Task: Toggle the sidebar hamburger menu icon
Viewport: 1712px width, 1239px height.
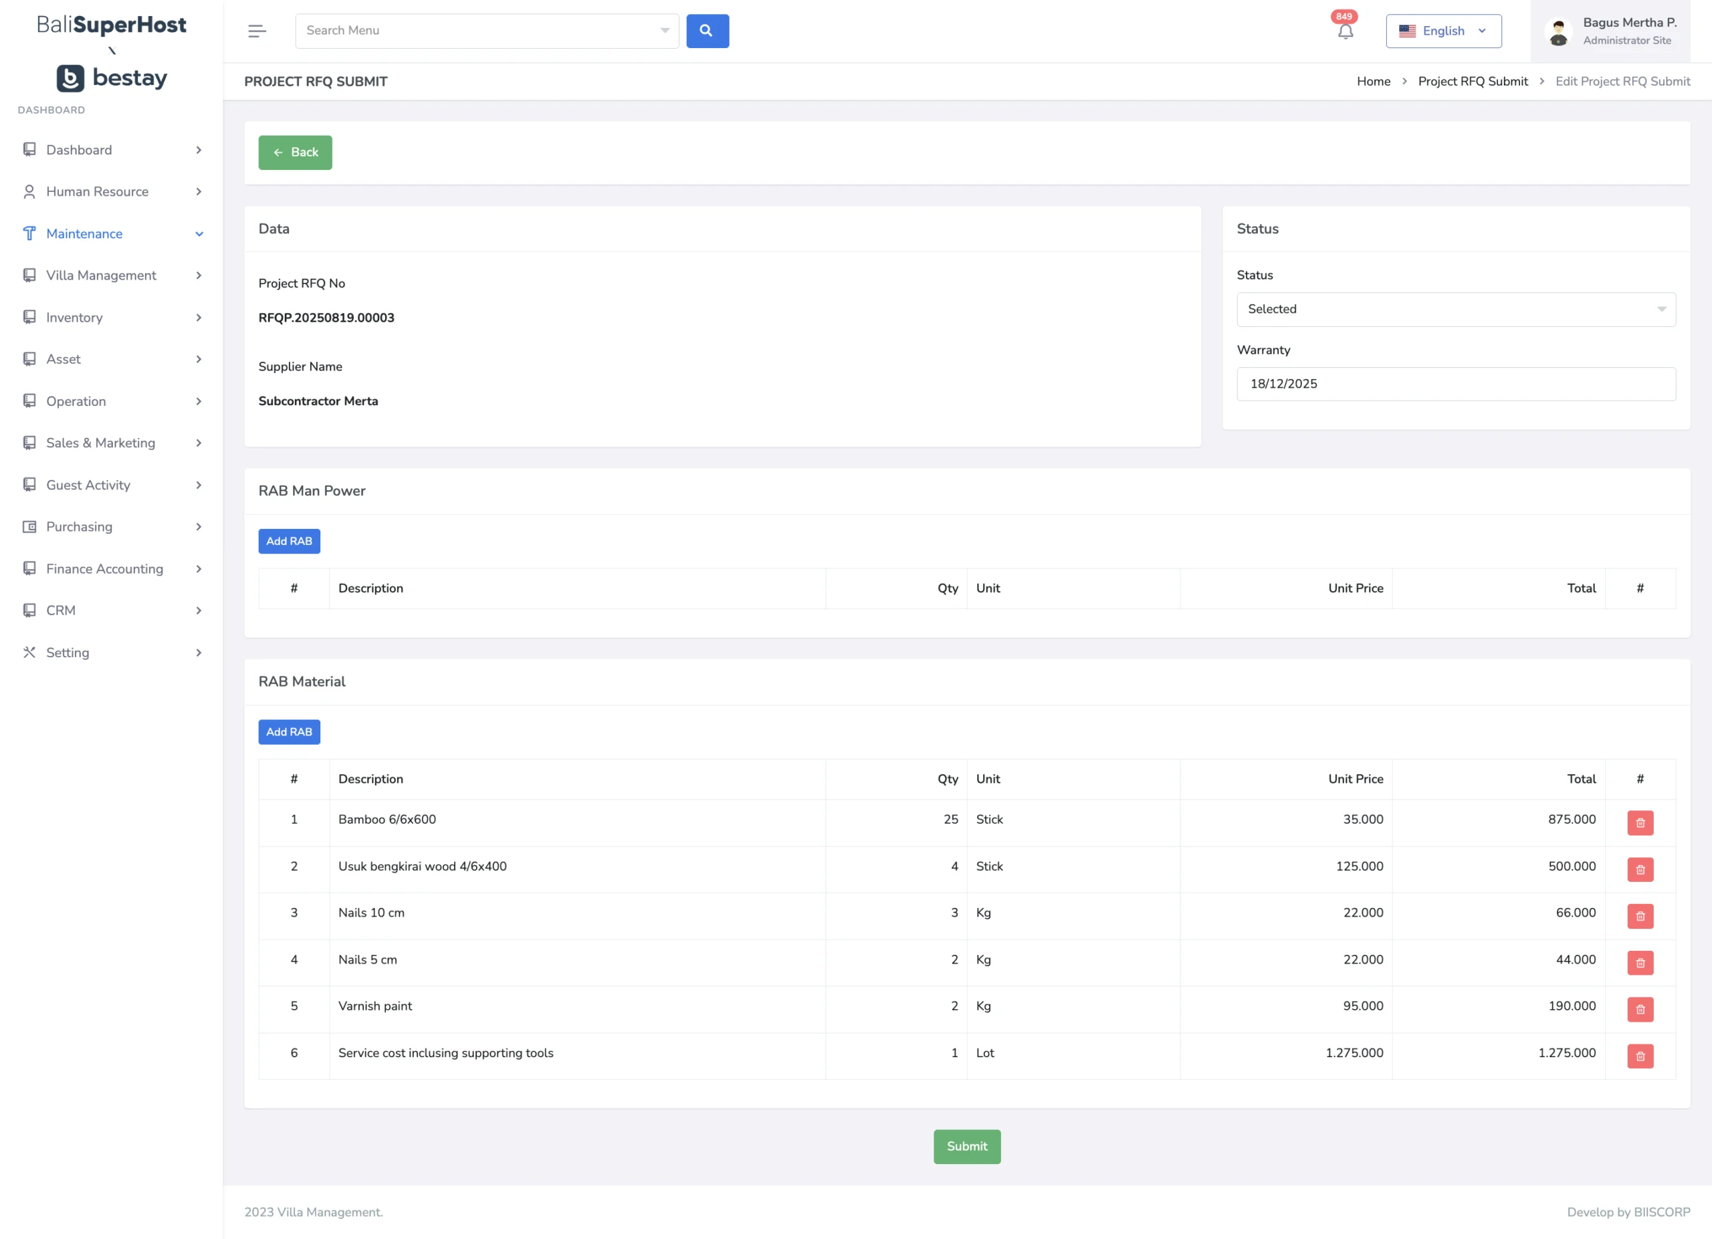Action: 257,31
